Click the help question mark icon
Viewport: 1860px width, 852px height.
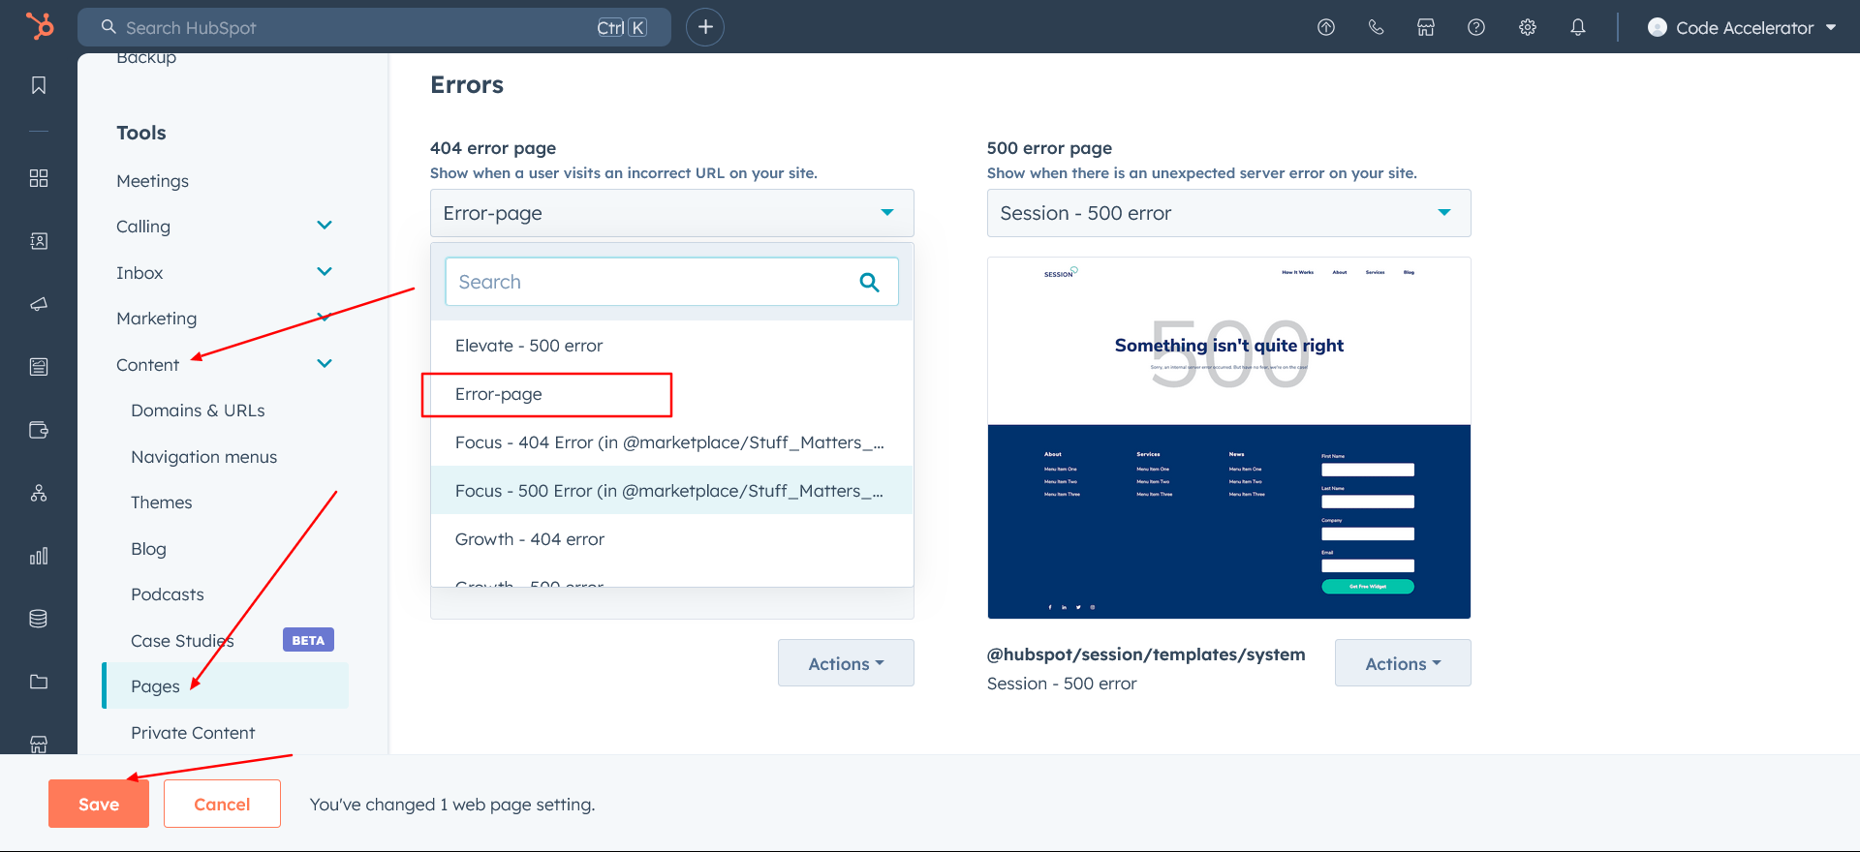[x=1476, y=27]
